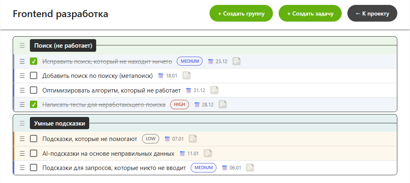Open note icon for "Исправить поиск" task
410x183 pixels.
[237, 61]
